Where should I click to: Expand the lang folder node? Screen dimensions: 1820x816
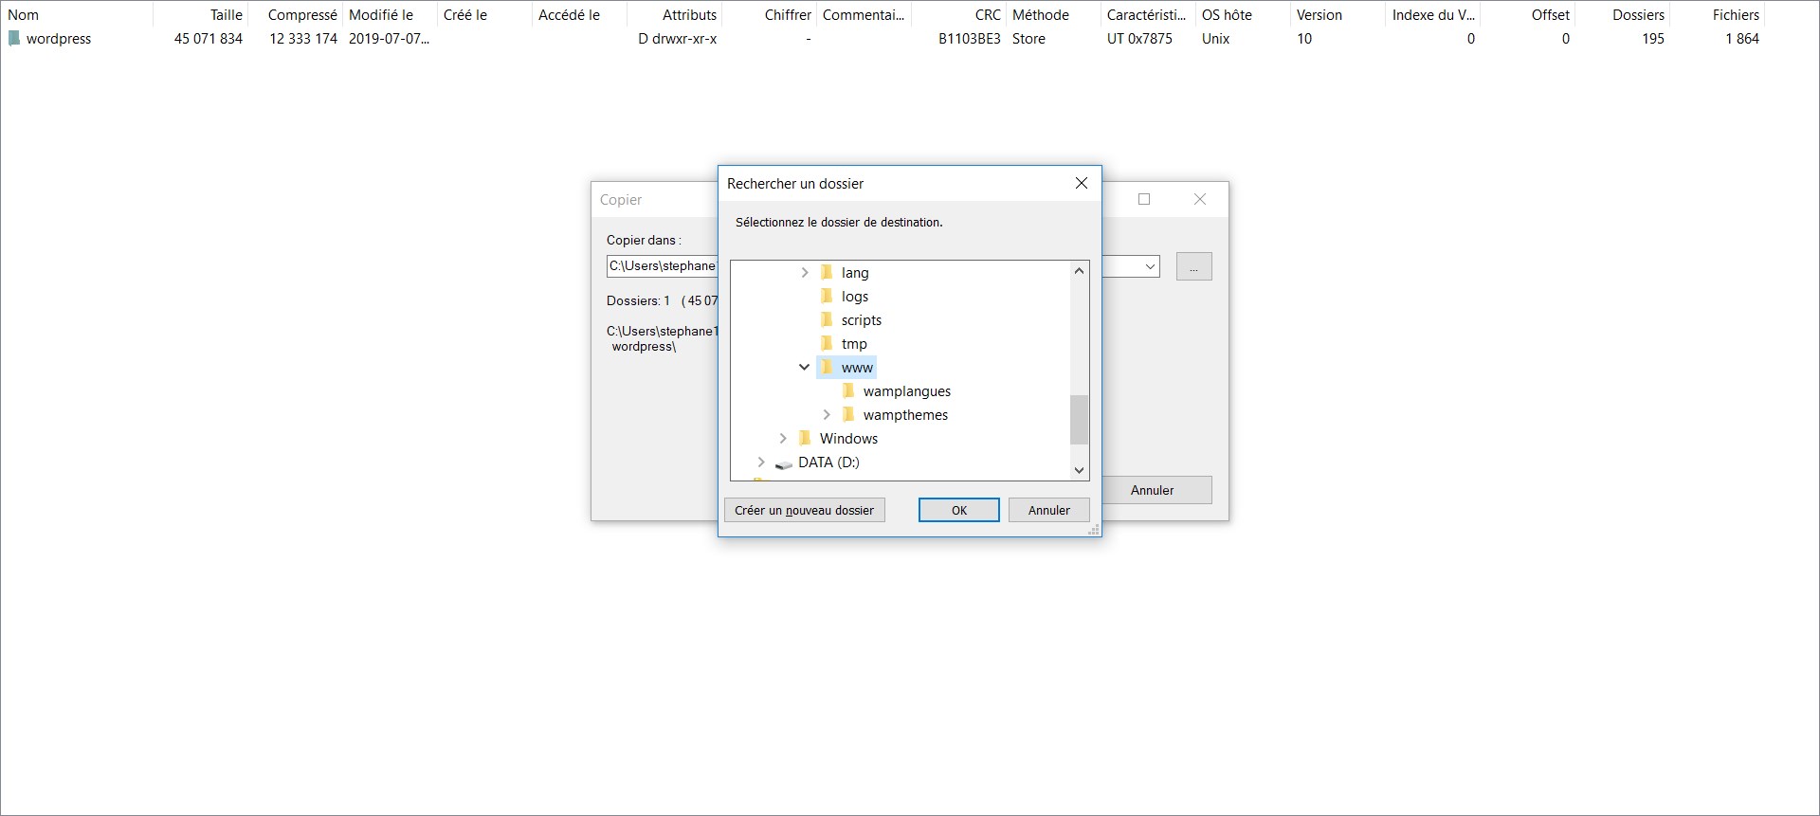[x=805, y=273]
